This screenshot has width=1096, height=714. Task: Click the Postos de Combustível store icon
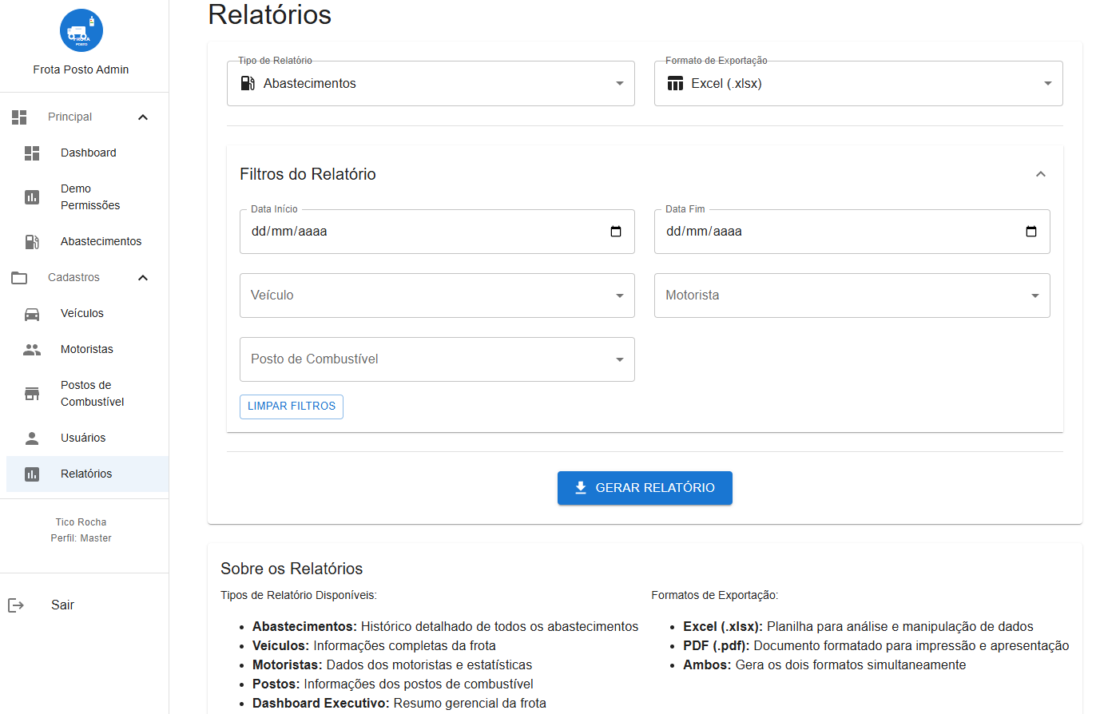[32, 394]
